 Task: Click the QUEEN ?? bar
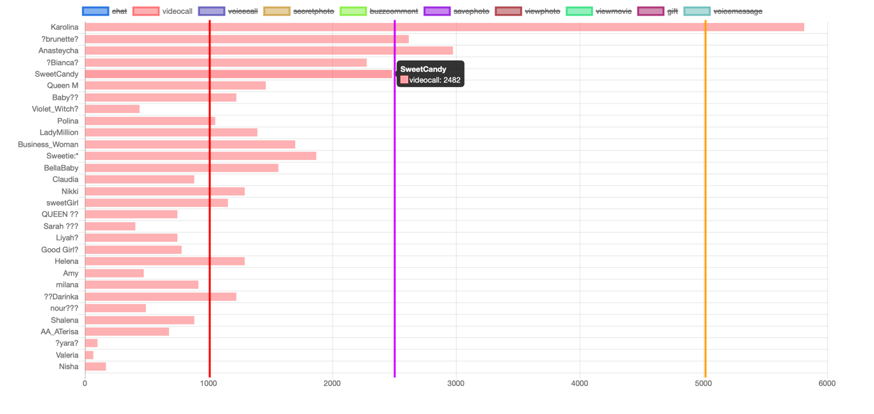click(x=131, y=215)
